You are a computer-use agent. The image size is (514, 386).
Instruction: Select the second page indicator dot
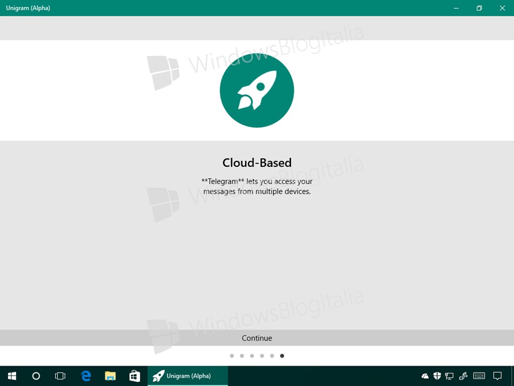242,356
